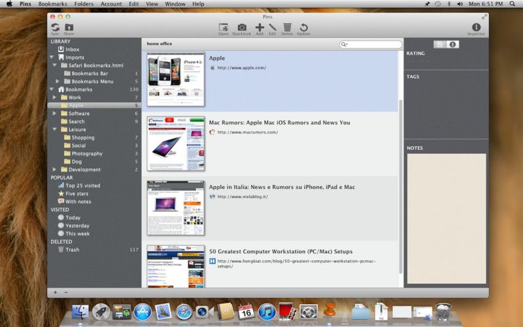Open the Bookmarks menu
Screen dimensions: 523x327
pos(53,4)
